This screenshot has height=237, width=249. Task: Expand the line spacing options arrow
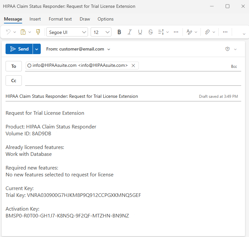168,32
